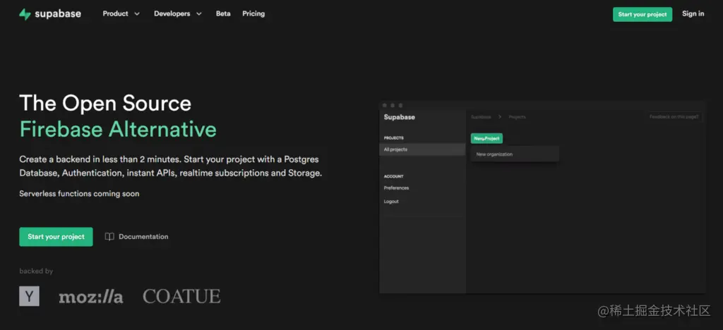Click Feedback on this page button
Screen dimensions: 723x330
674,117
